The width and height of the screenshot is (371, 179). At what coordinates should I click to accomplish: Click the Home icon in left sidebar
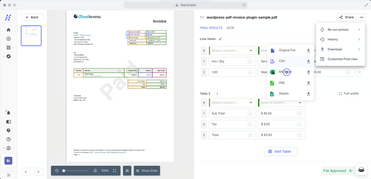tap(9, 30)
